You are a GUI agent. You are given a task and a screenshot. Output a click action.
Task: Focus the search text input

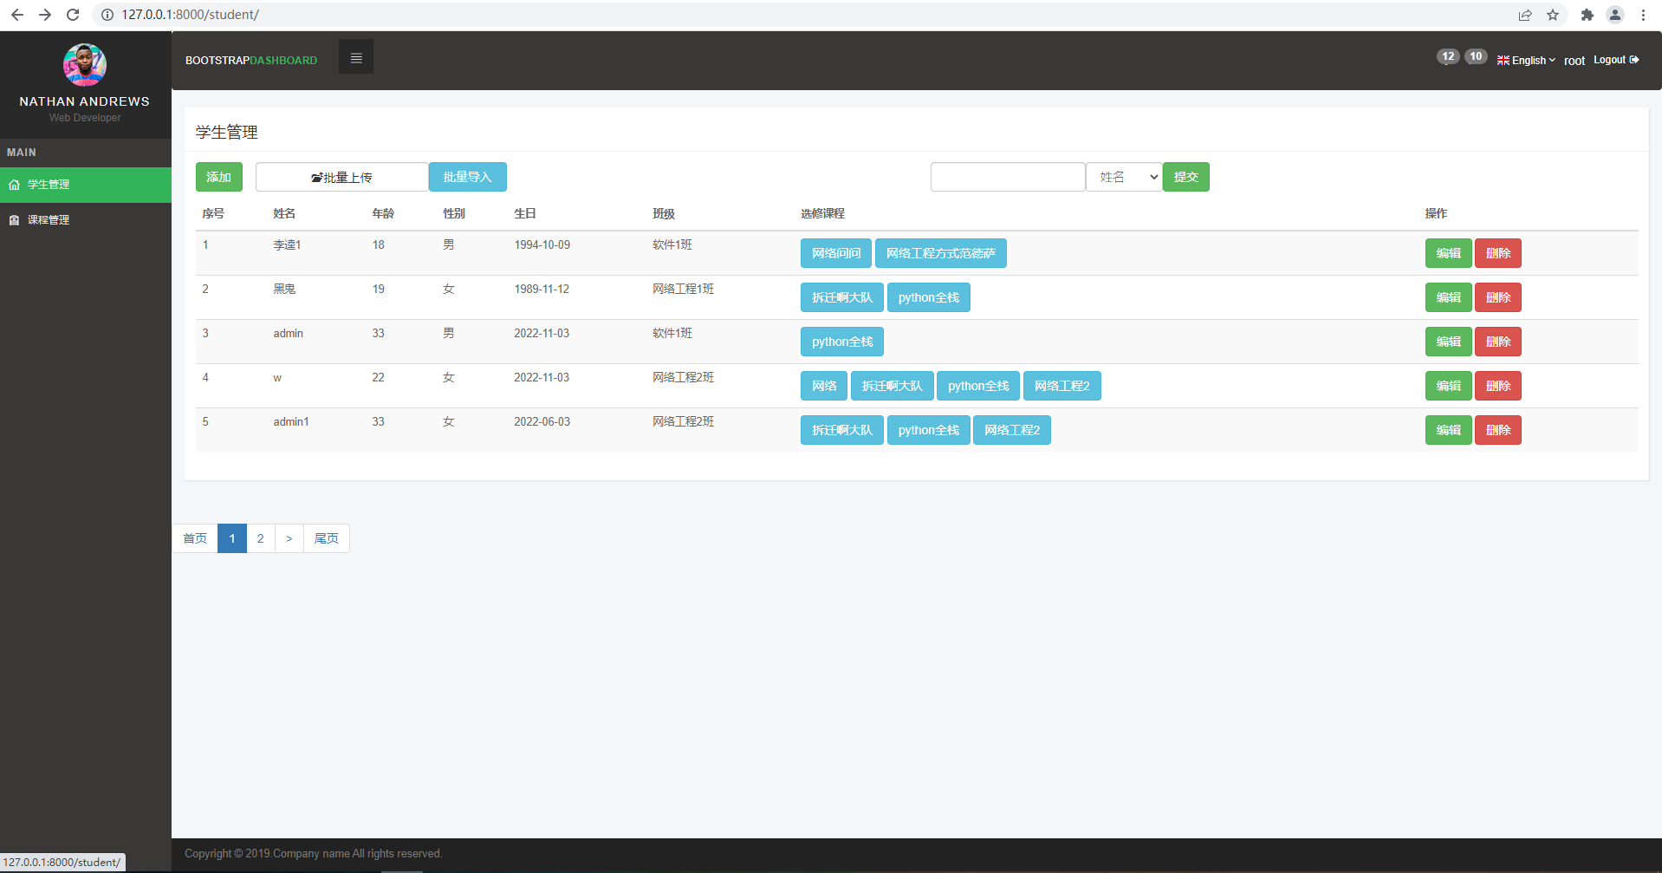pos(1008,177)
